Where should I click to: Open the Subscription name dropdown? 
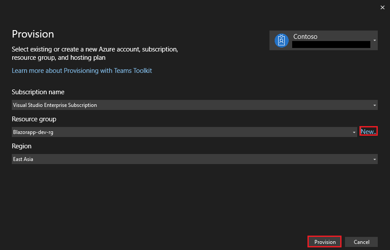194,105
